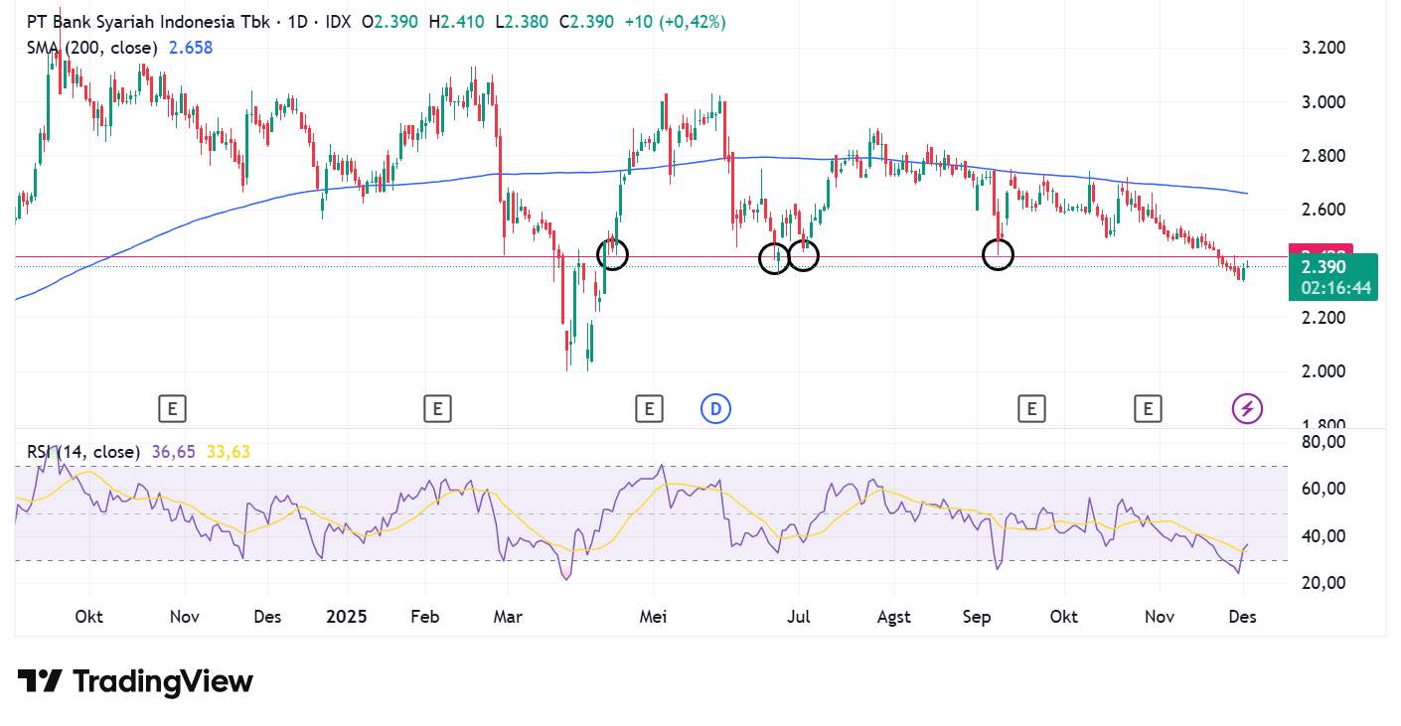Click the blue SMA value 2.658
The height and width of the screenshot is (726, 1401).
191,48
